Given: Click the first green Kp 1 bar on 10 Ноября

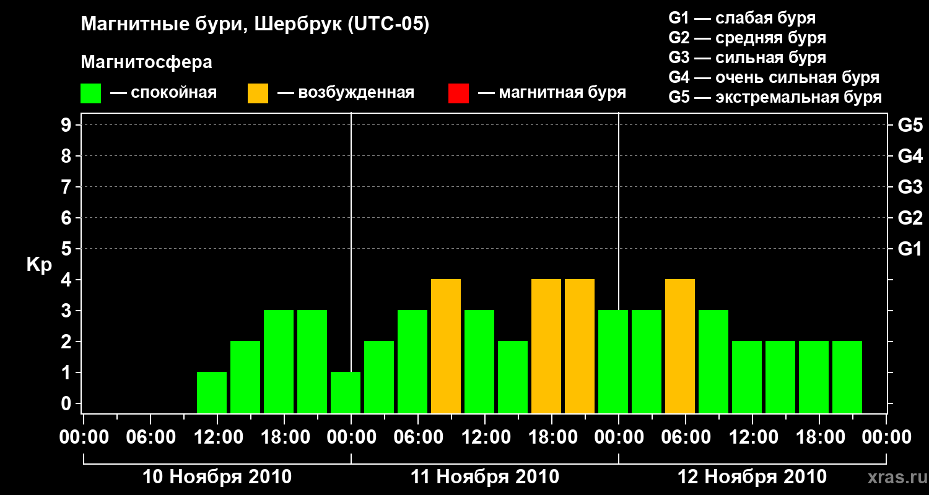Looking at the screenshot, I should (x=212, y=392).
